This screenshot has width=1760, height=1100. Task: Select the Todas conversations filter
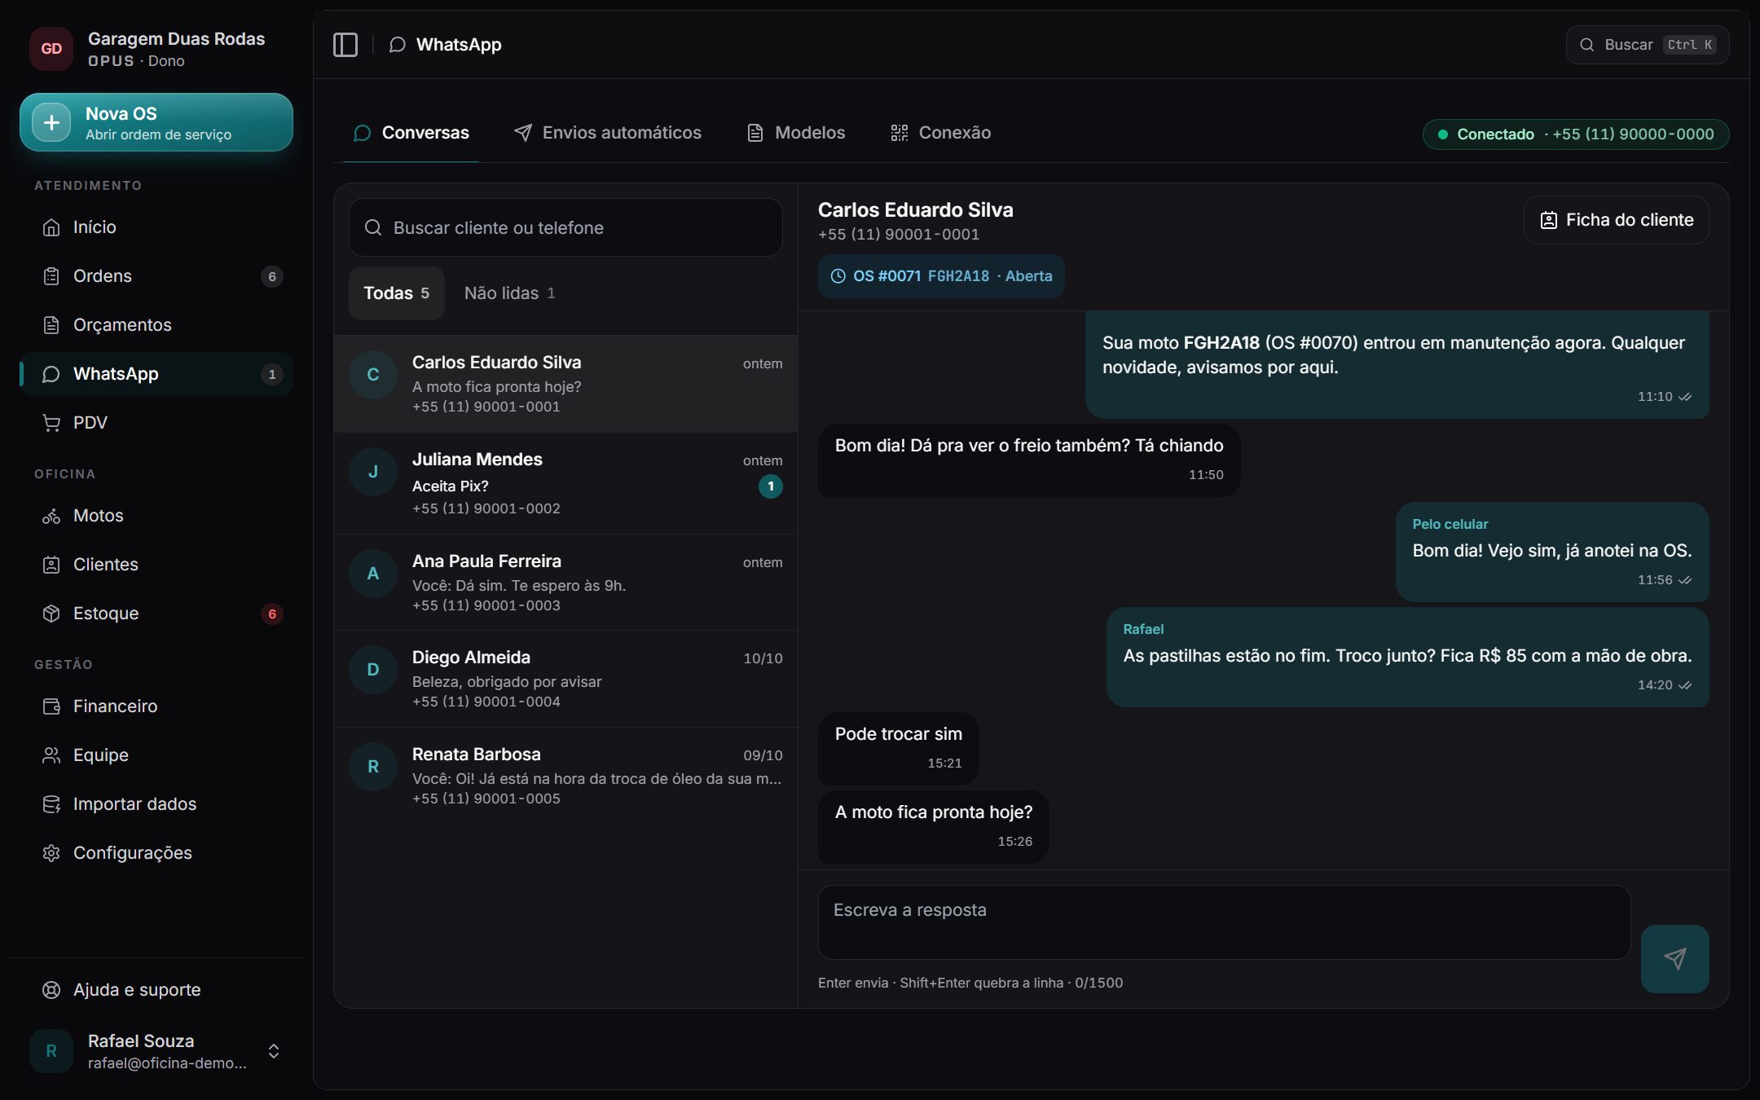(x=397, y=293)
